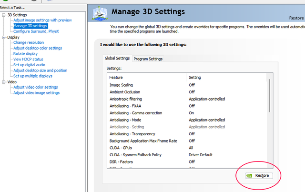Open Adjust video color settings
Image resolution: width=305 pixels, height=192 pixels.
36,87
